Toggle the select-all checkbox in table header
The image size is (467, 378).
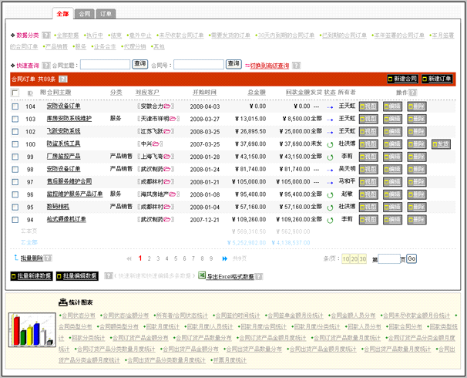tap(15, 93)
